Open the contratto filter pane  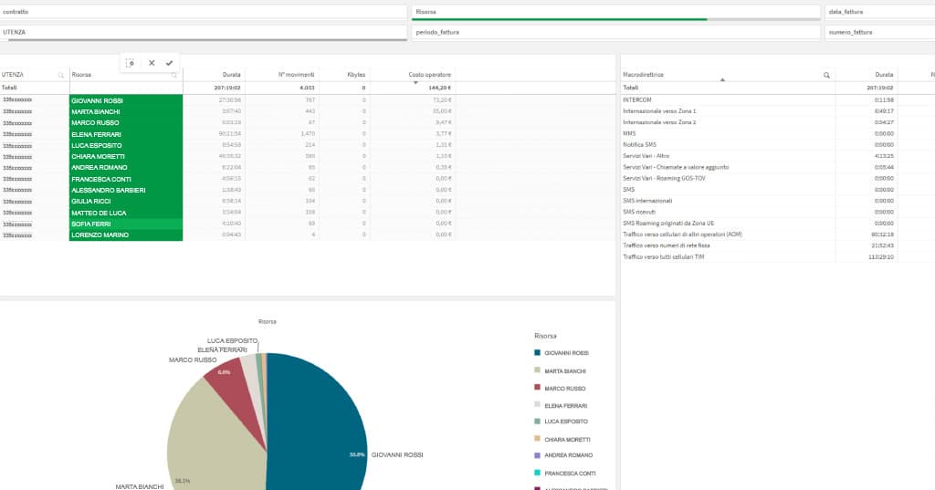pyautogui.click(x=204, y=12)
